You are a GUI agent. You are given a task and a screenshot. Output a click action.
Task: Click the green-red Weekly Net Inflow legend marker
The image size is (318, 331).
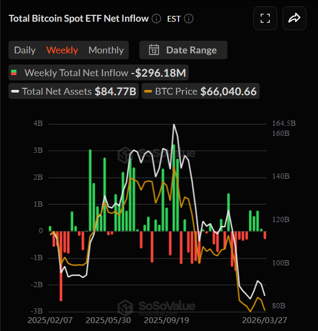tap(14, 72)
